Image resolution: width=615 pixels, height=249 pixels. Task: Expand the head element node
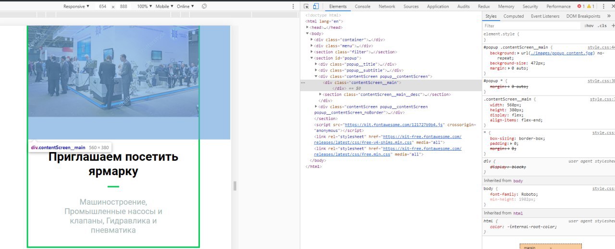point(307,27)
